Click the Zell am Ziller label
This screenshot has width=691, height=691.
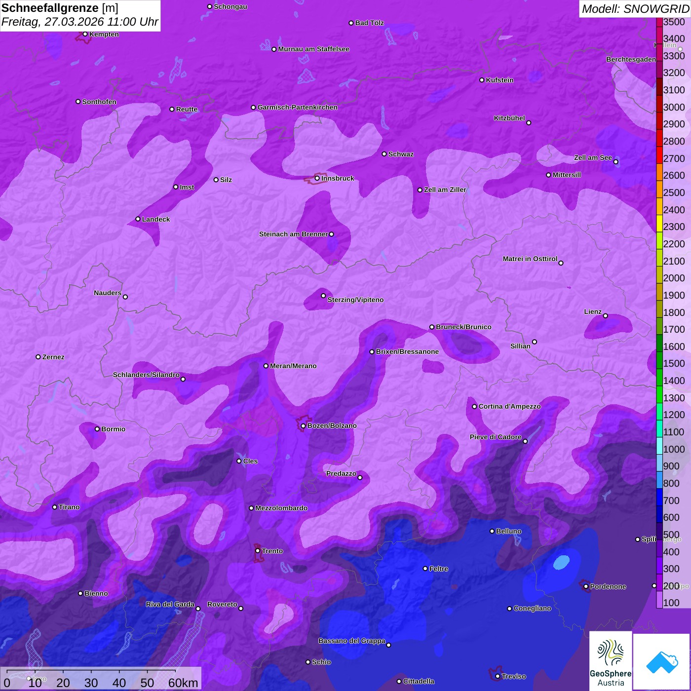[x=445, y=190]
